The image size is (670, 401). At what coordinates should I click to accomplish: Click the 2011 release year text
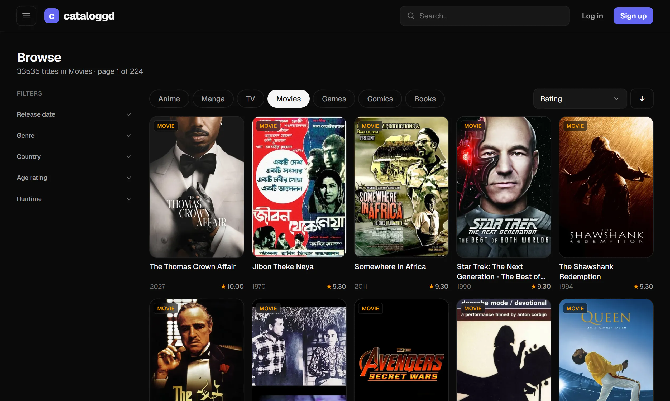(361, 286)
